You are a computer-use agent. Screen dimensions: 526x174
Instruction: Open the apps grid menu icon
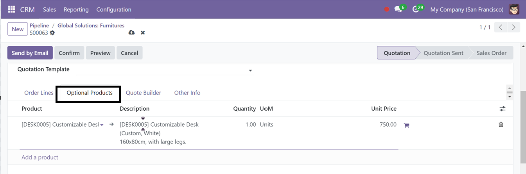tap(12, 9)
